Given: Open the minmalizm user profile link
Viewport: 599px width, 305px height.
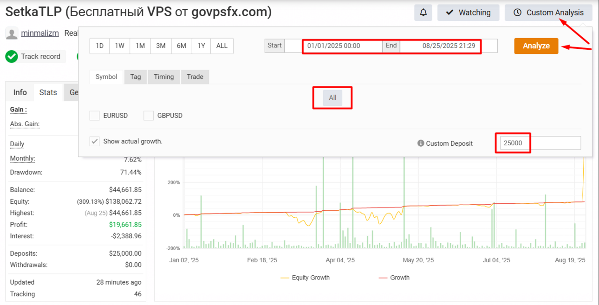Looking at the screenshot, I should [40, 33].
